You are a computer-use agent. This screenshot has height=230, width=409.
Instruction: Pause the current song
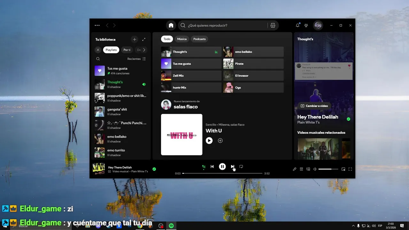pyautogui.click(x=222, y=166)
